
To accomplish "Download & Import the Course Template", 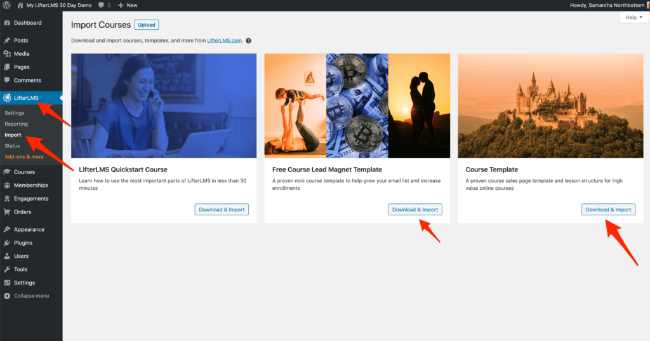I will pyautogui.click(x=608, y=210).
